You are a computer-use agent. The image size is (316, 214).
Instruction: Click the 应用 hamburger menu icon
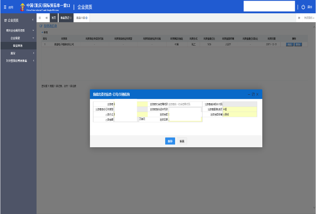pyautogui.click(x=5, y=7)
